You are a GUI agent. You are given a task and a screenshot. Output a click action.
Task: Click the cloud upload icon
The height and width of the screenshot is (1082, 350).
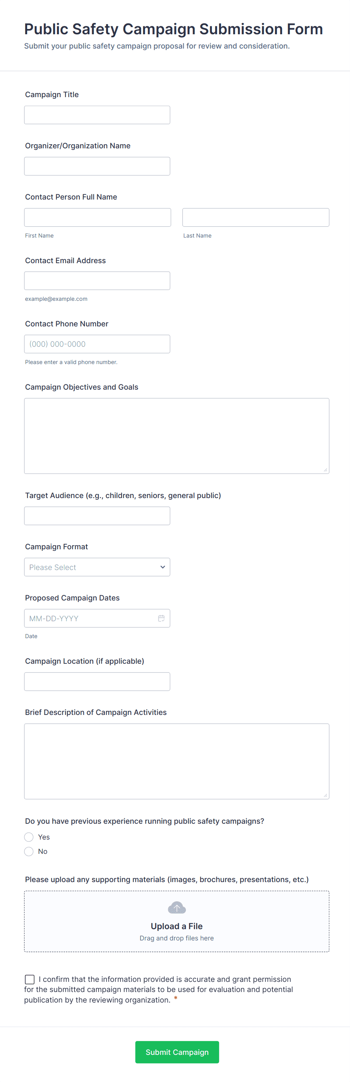[x=177, y=908]
